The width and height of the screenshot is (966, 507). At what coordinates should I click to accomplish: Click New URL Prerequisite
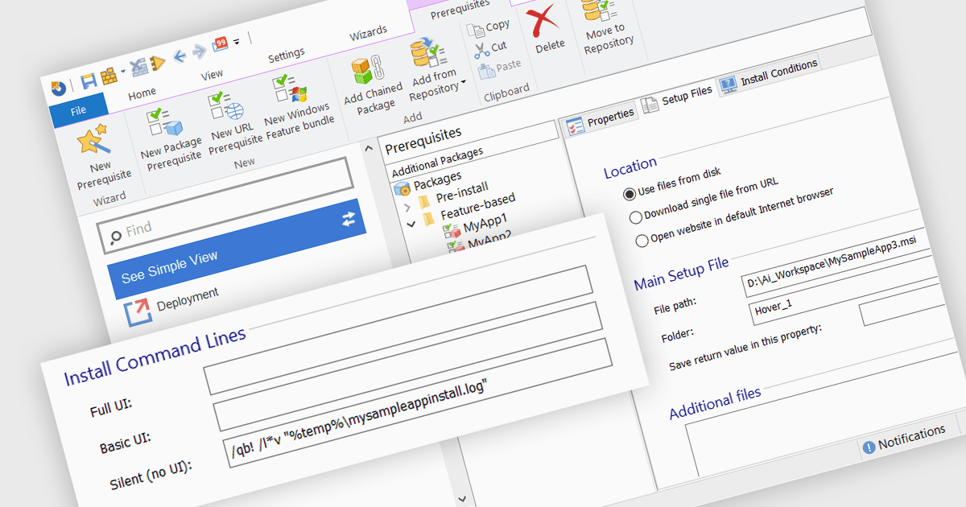(234, 122)
